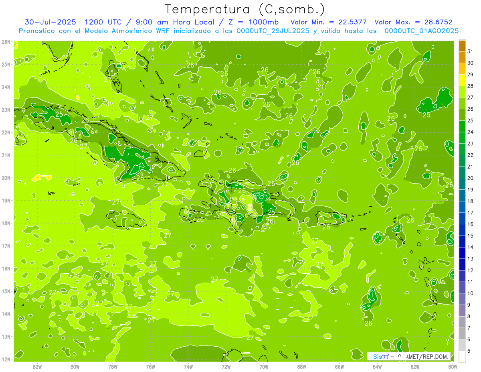The image size is (481, 372).
Task: Click the longitude axis label '76W'
Action: pos(151,366)
